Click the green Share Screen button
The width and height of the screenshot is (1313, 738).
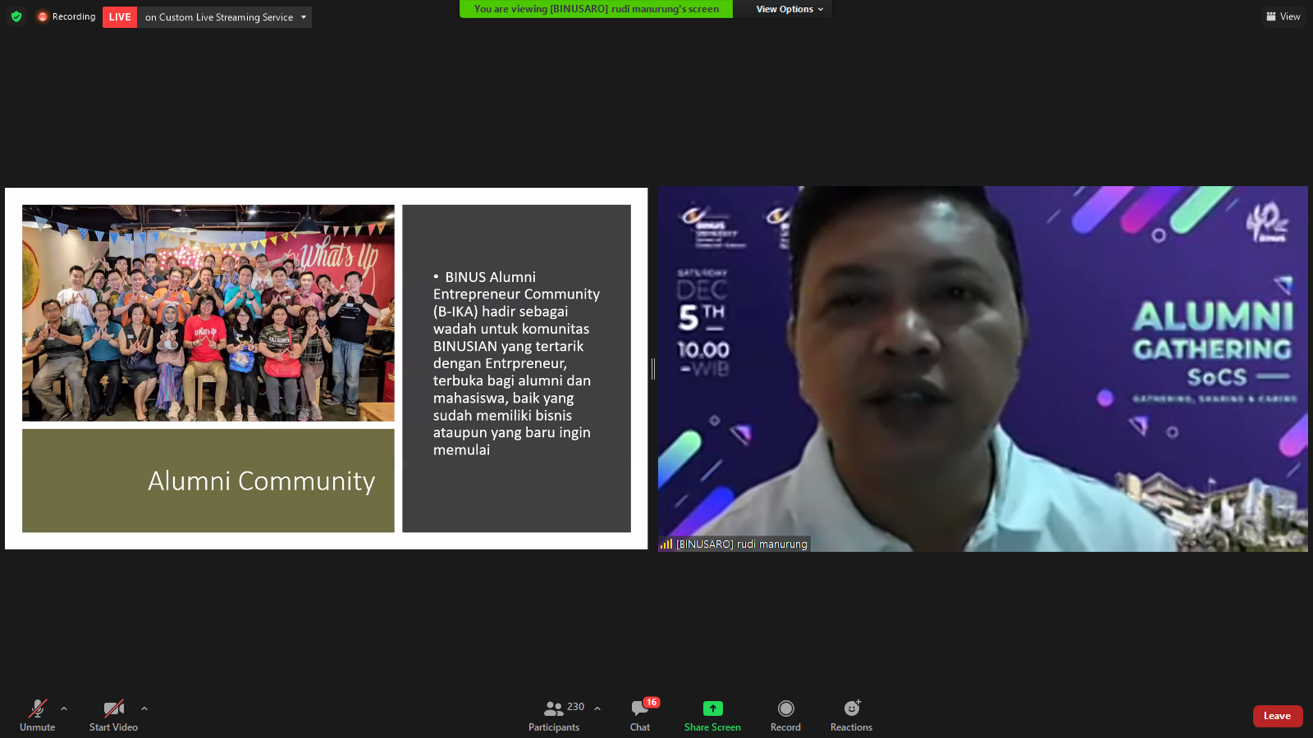712,715
